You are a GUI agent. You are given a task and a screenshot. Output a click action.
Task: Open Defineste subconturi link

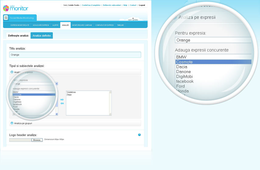coord(112,5)
